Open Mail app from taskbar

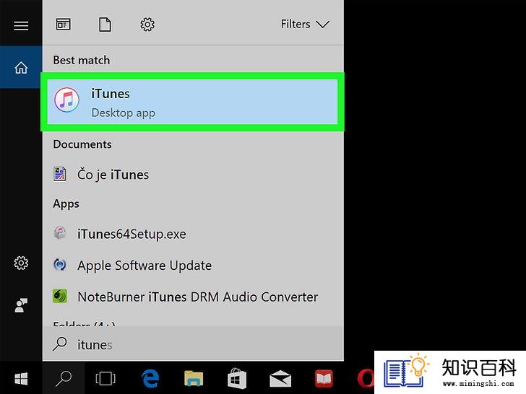click(x=280, y=379)
